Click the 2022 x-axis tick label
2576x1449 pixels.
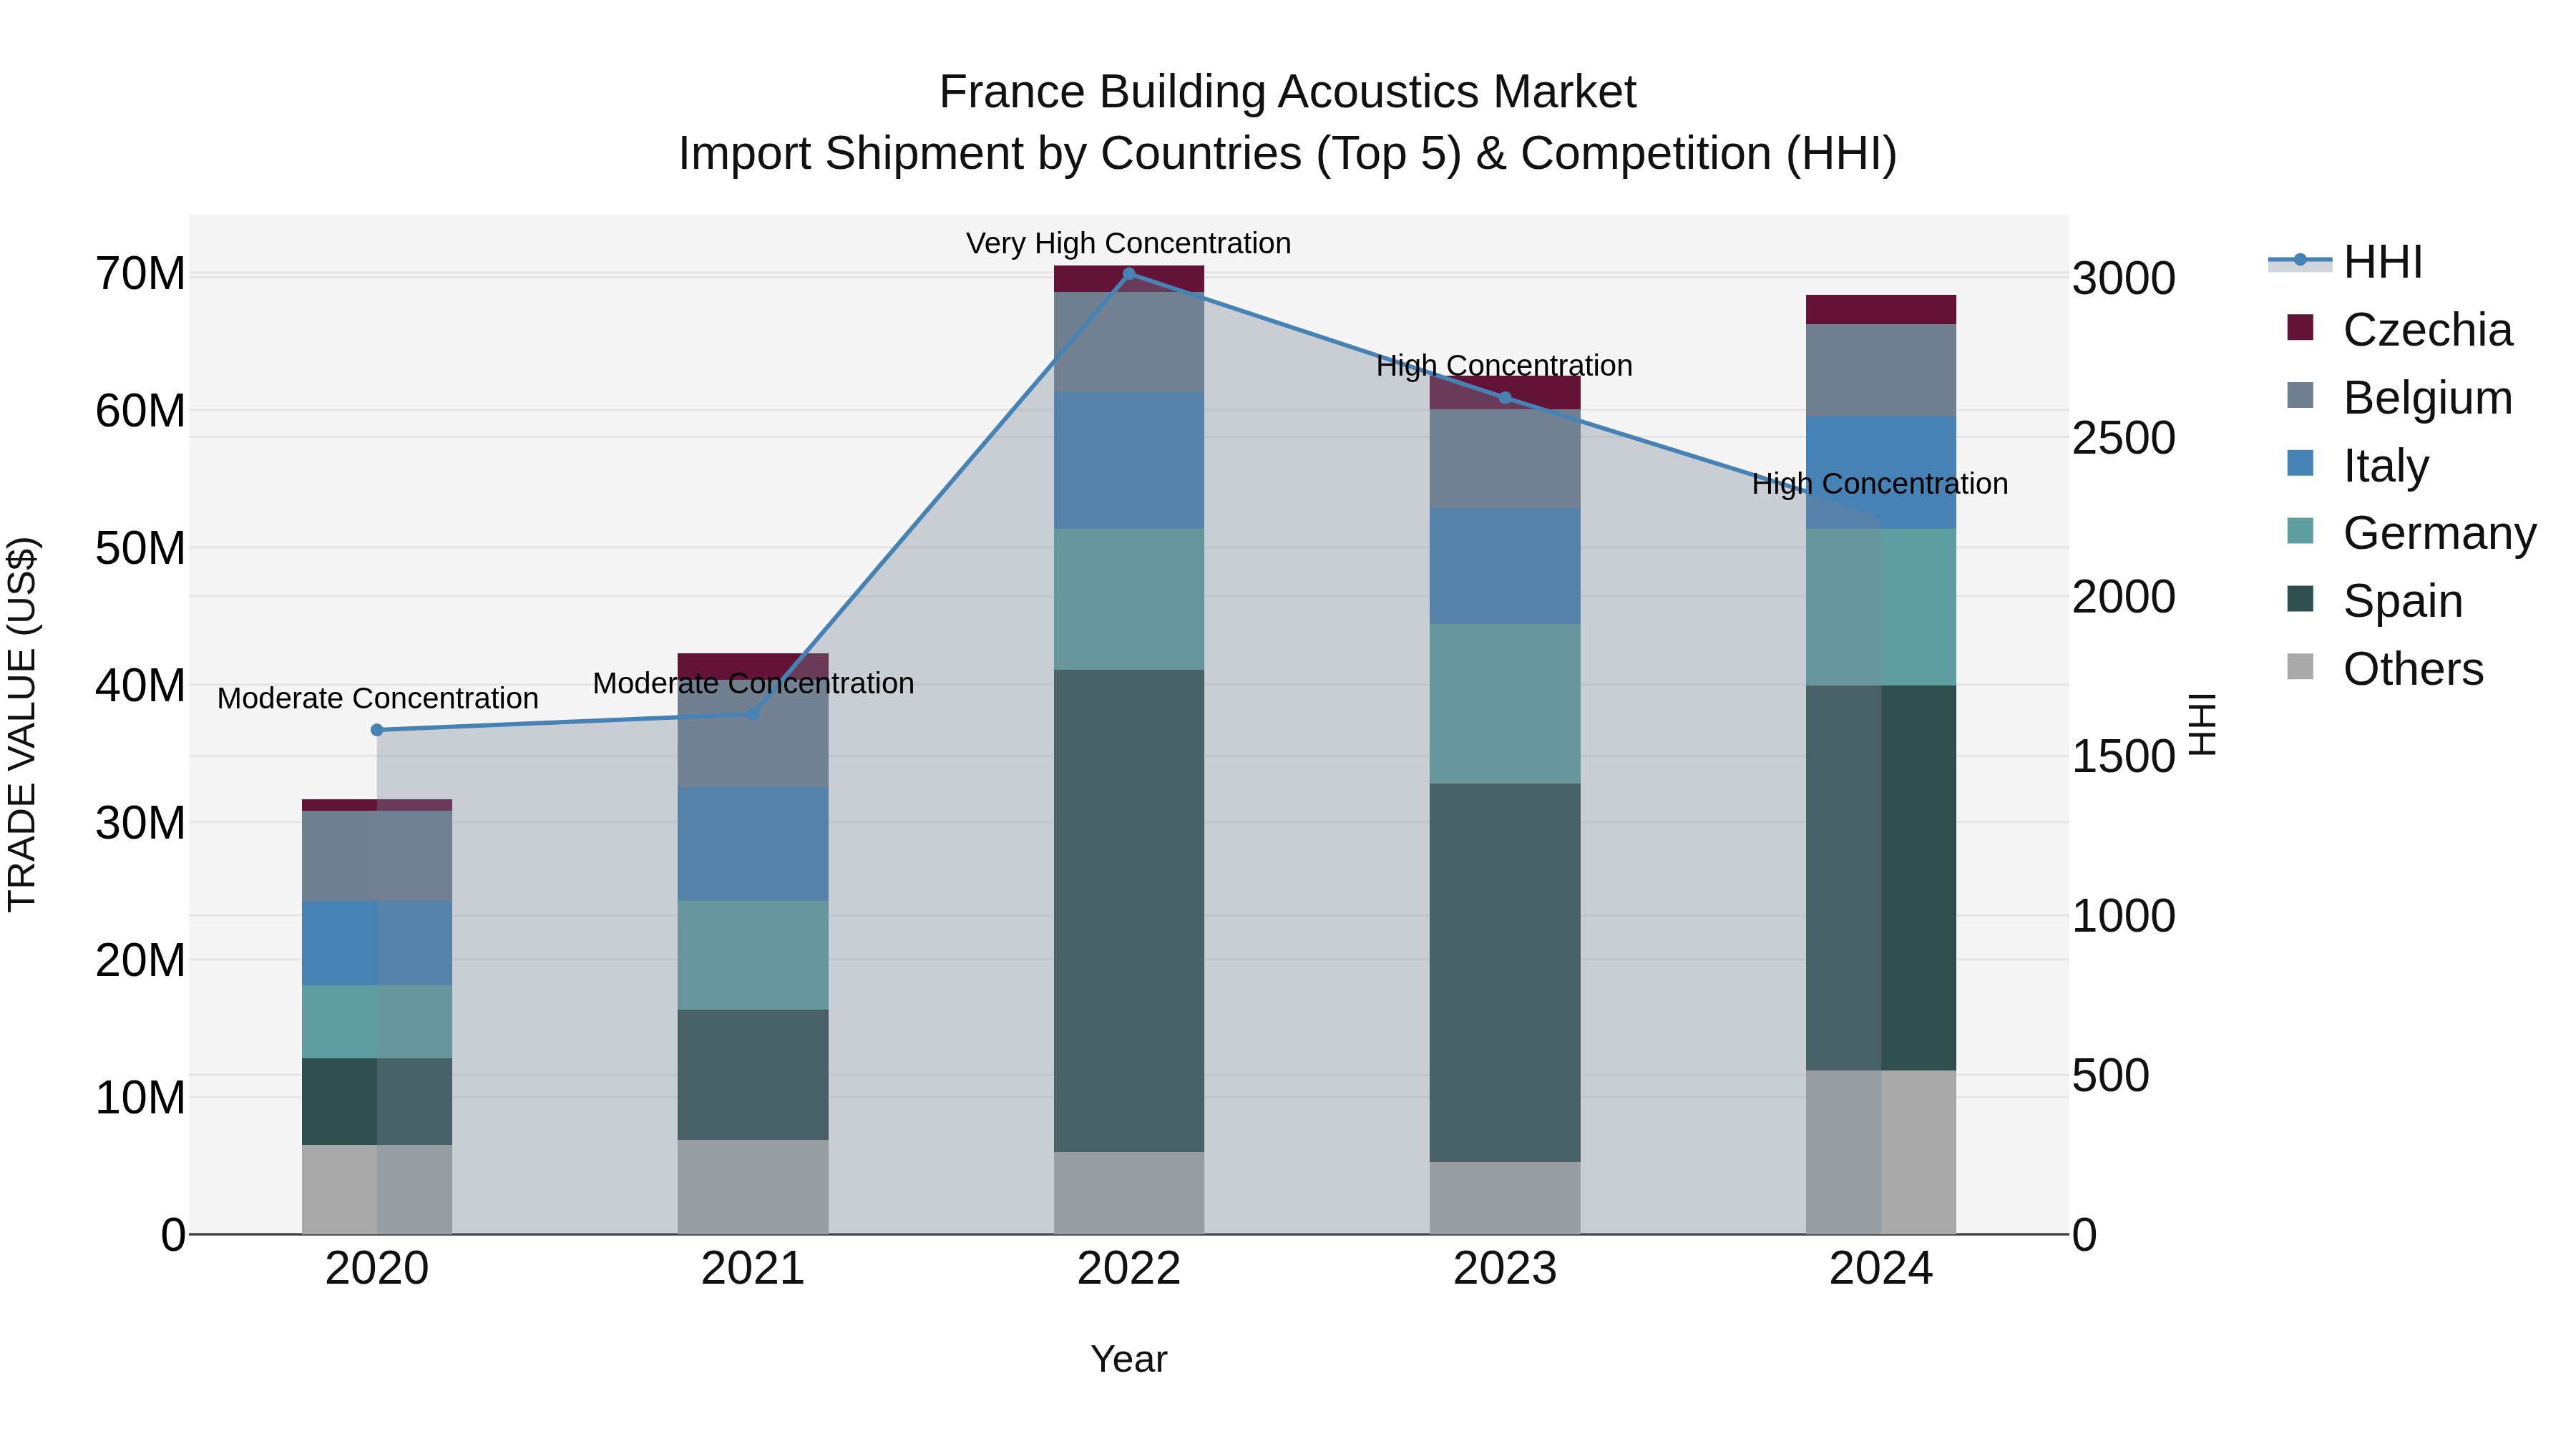[1129, 1269]
